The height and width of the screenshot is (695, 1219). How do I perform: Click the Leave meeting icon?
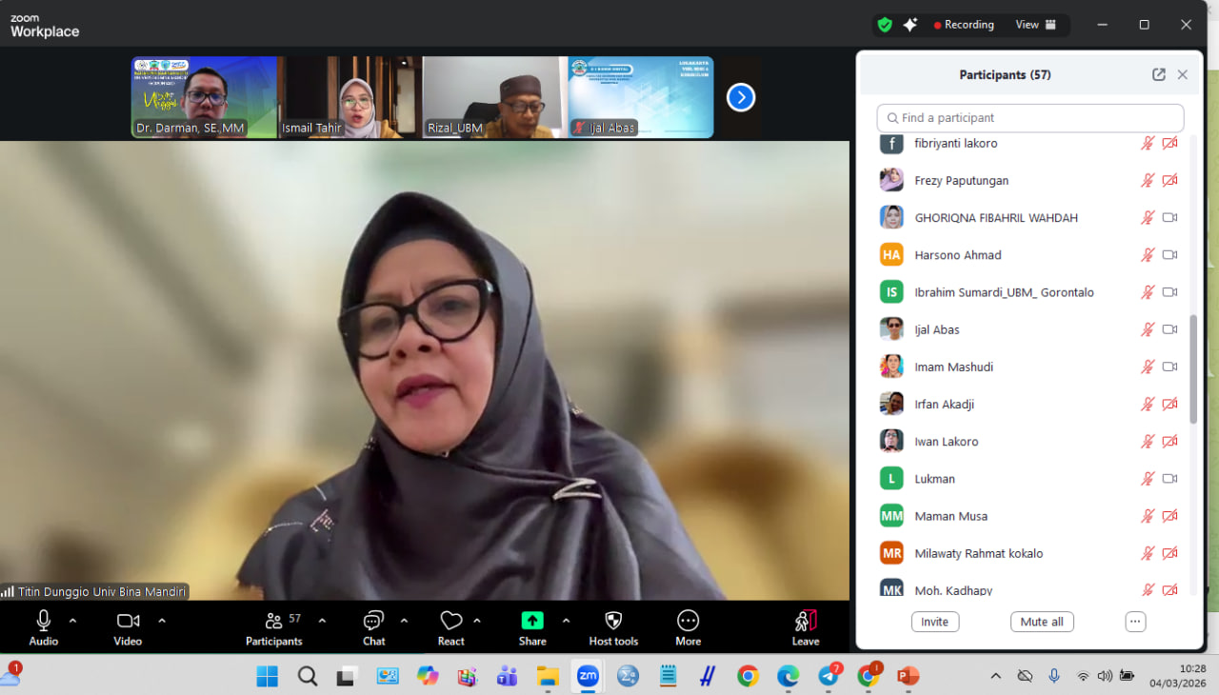(x=806, y=621)
